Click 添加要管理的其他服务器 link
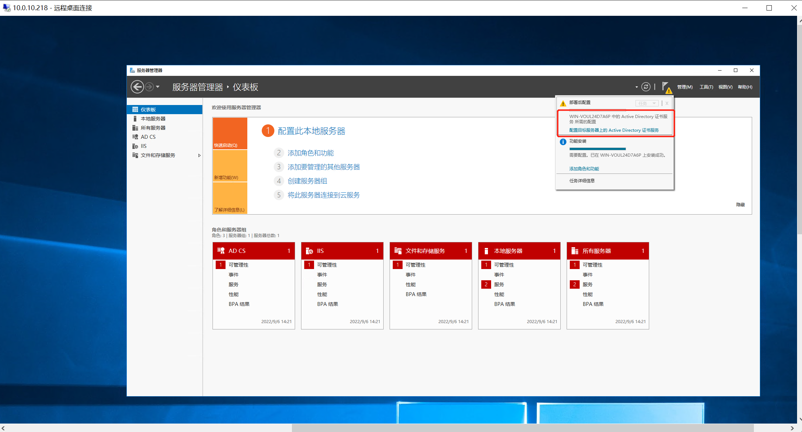Screen dimensions: 802x432 324,167
